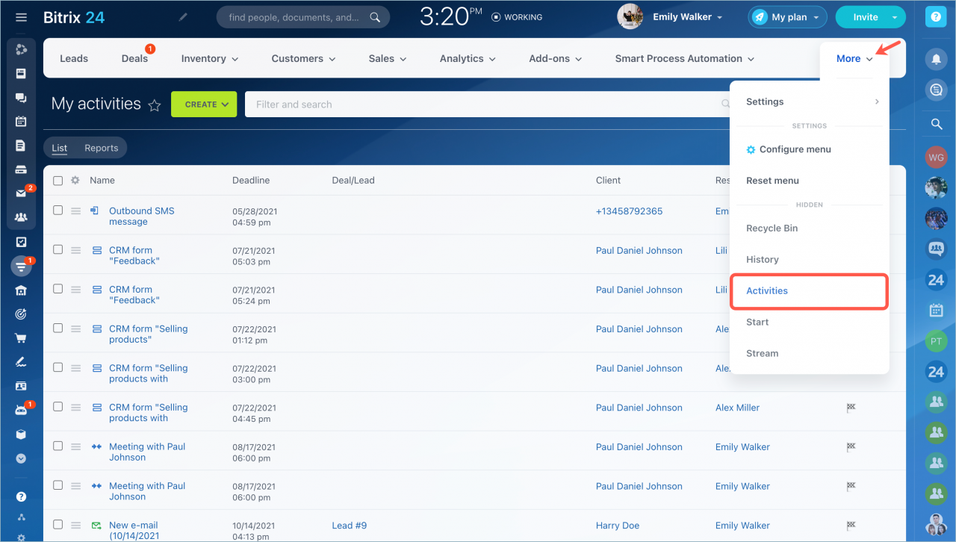Open the calendar icon in left sidebar
Viewport: 956px width, 542px height.
tap(21, 122)
